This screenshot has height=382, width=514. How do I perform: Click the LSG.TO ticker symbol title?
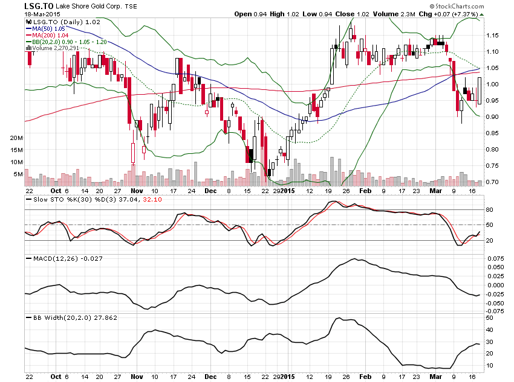click(39, 6)
